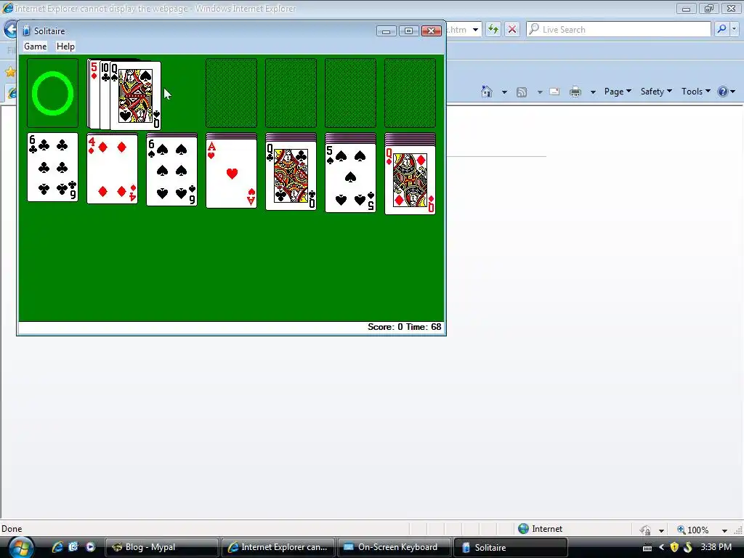
Task: Switch to Solitaire taskbar button
Action: (511, 547)
